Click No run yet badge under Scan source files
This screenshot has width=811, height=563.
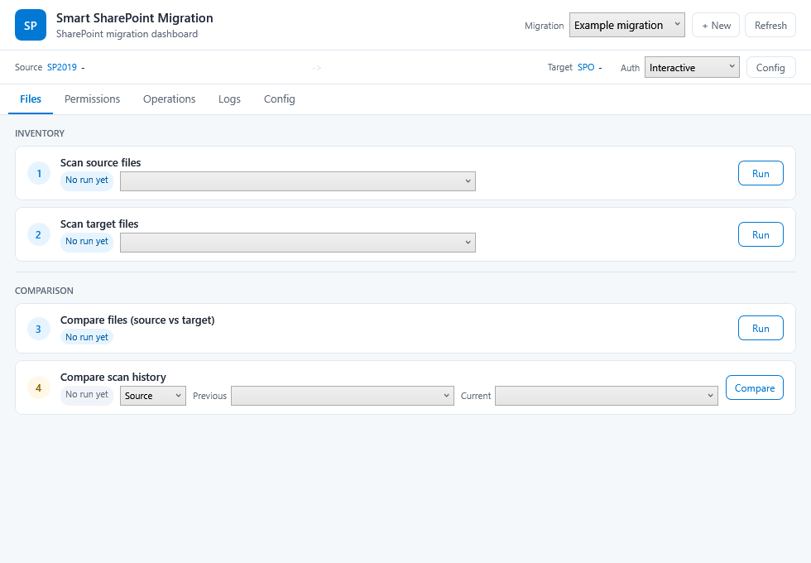point(87,180)
